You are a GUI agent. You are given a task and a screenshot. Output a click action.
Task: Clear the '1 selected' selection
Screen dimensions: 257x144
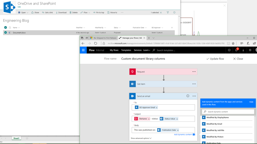coord(161,13)
